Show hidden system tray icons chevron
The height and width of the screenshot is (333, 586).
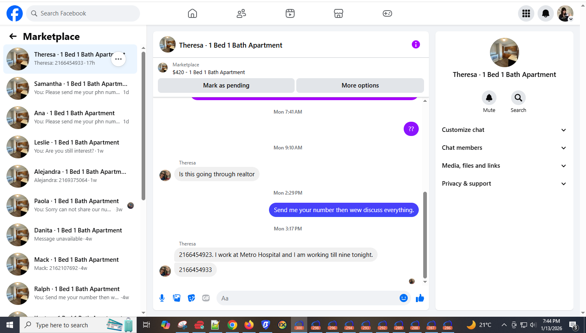[504, 325]
